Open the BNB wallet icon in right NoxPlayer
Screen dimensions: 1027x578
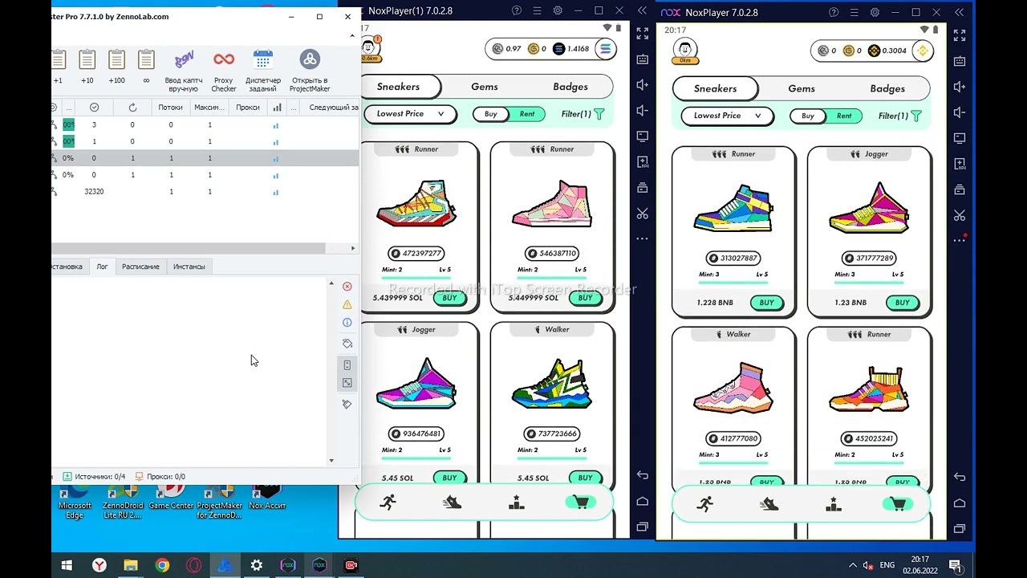click(x=922, y=51)
